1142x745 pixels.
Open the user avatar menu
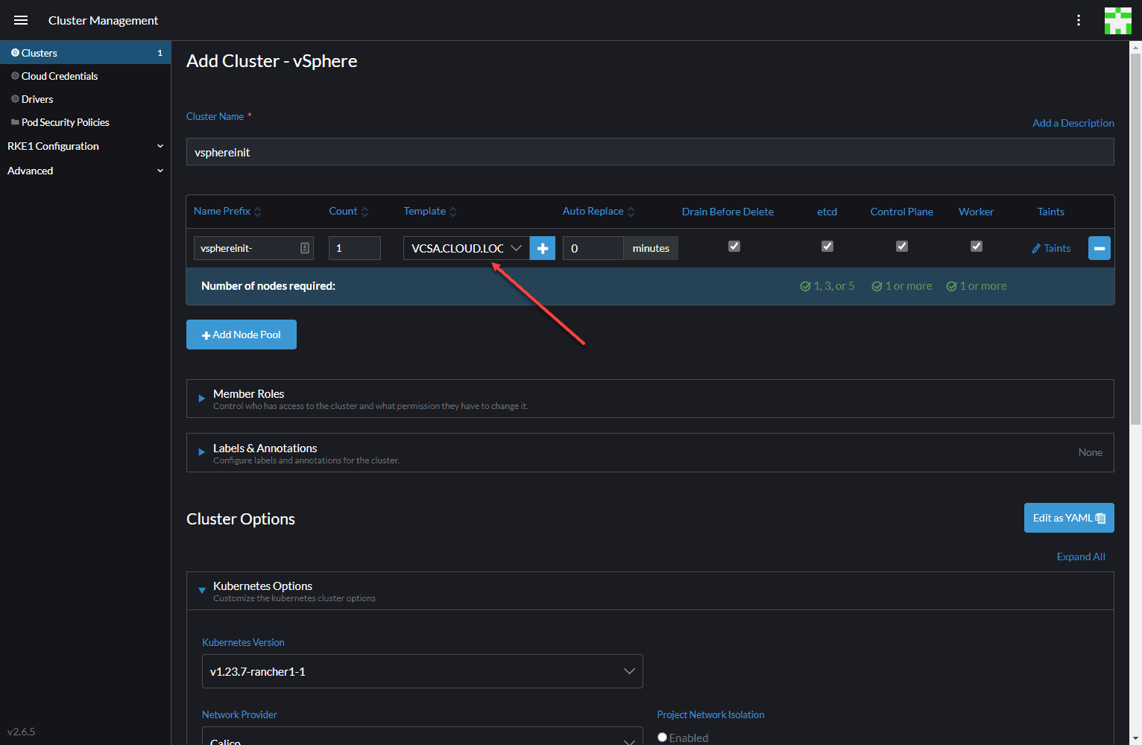pyautogui.click(x=1118, y=20)
